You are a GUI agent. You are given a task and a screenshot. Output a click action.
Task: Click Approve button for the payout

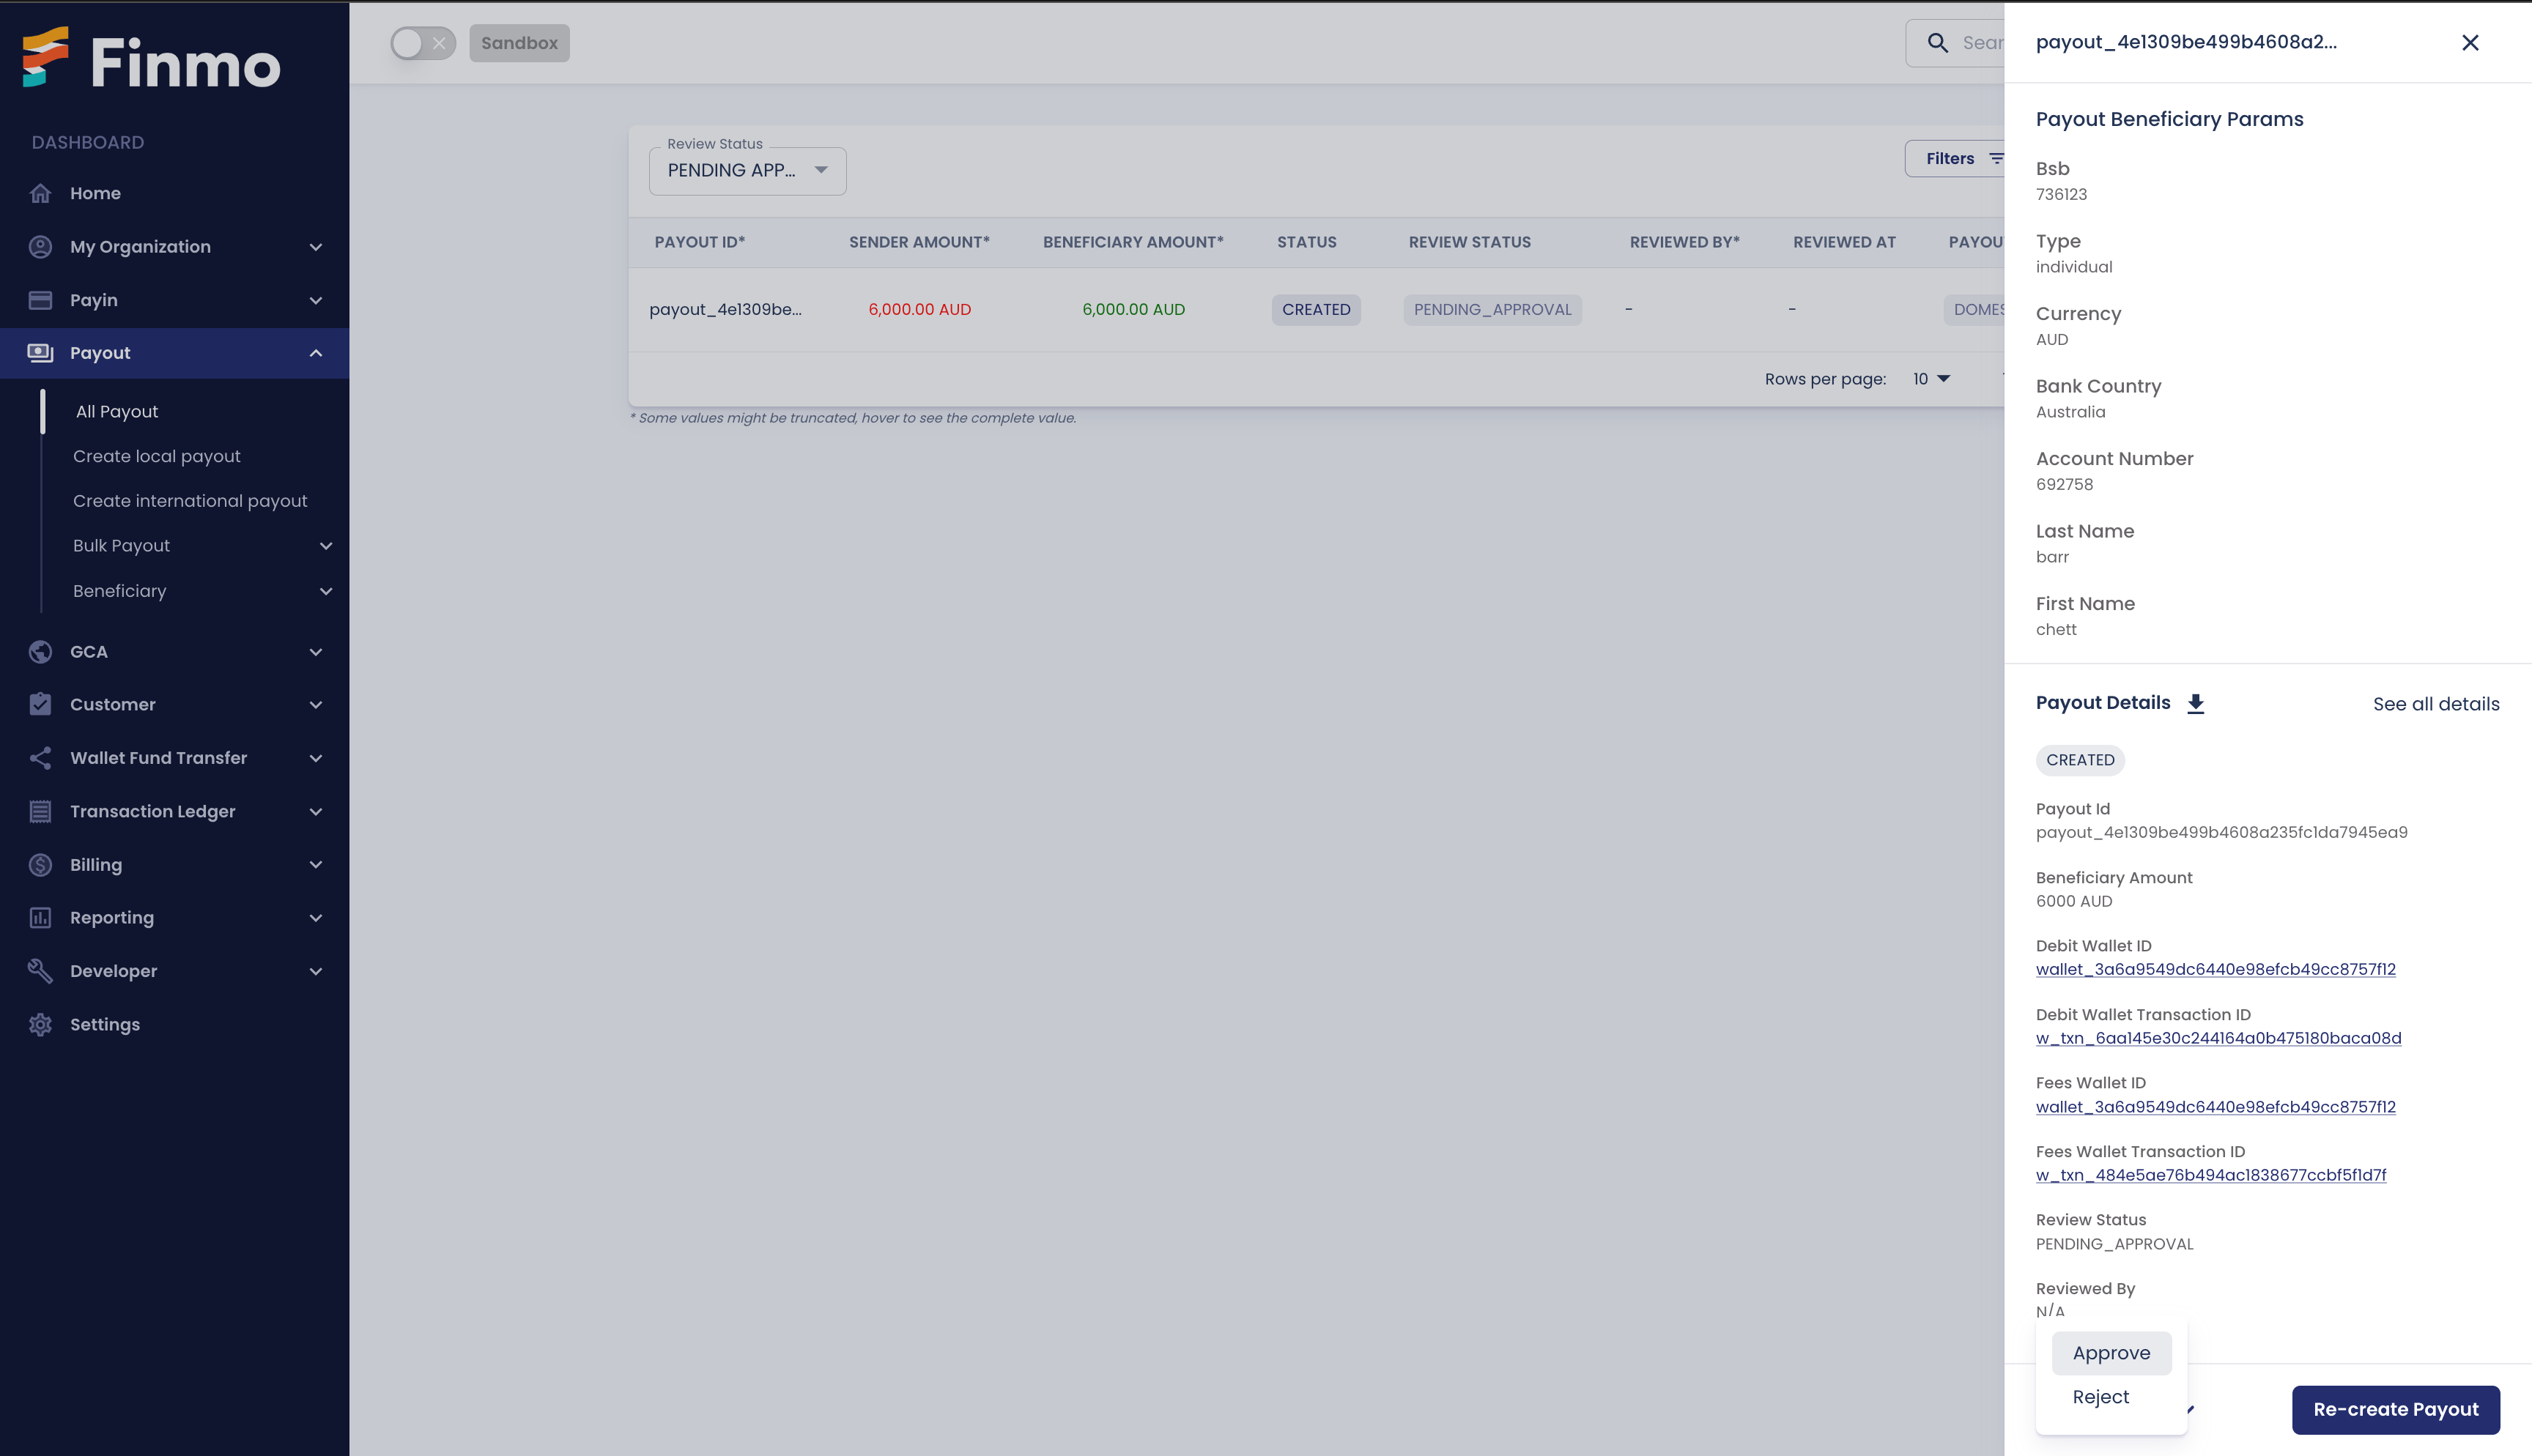click(x=2111, y=1353)
